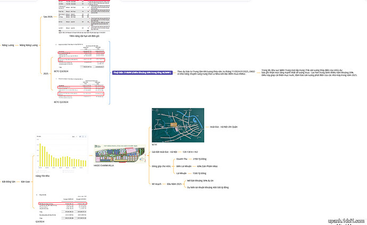Select the Bàn Giao node
Viewport: 367px width, 225px height.
point(26,181)
